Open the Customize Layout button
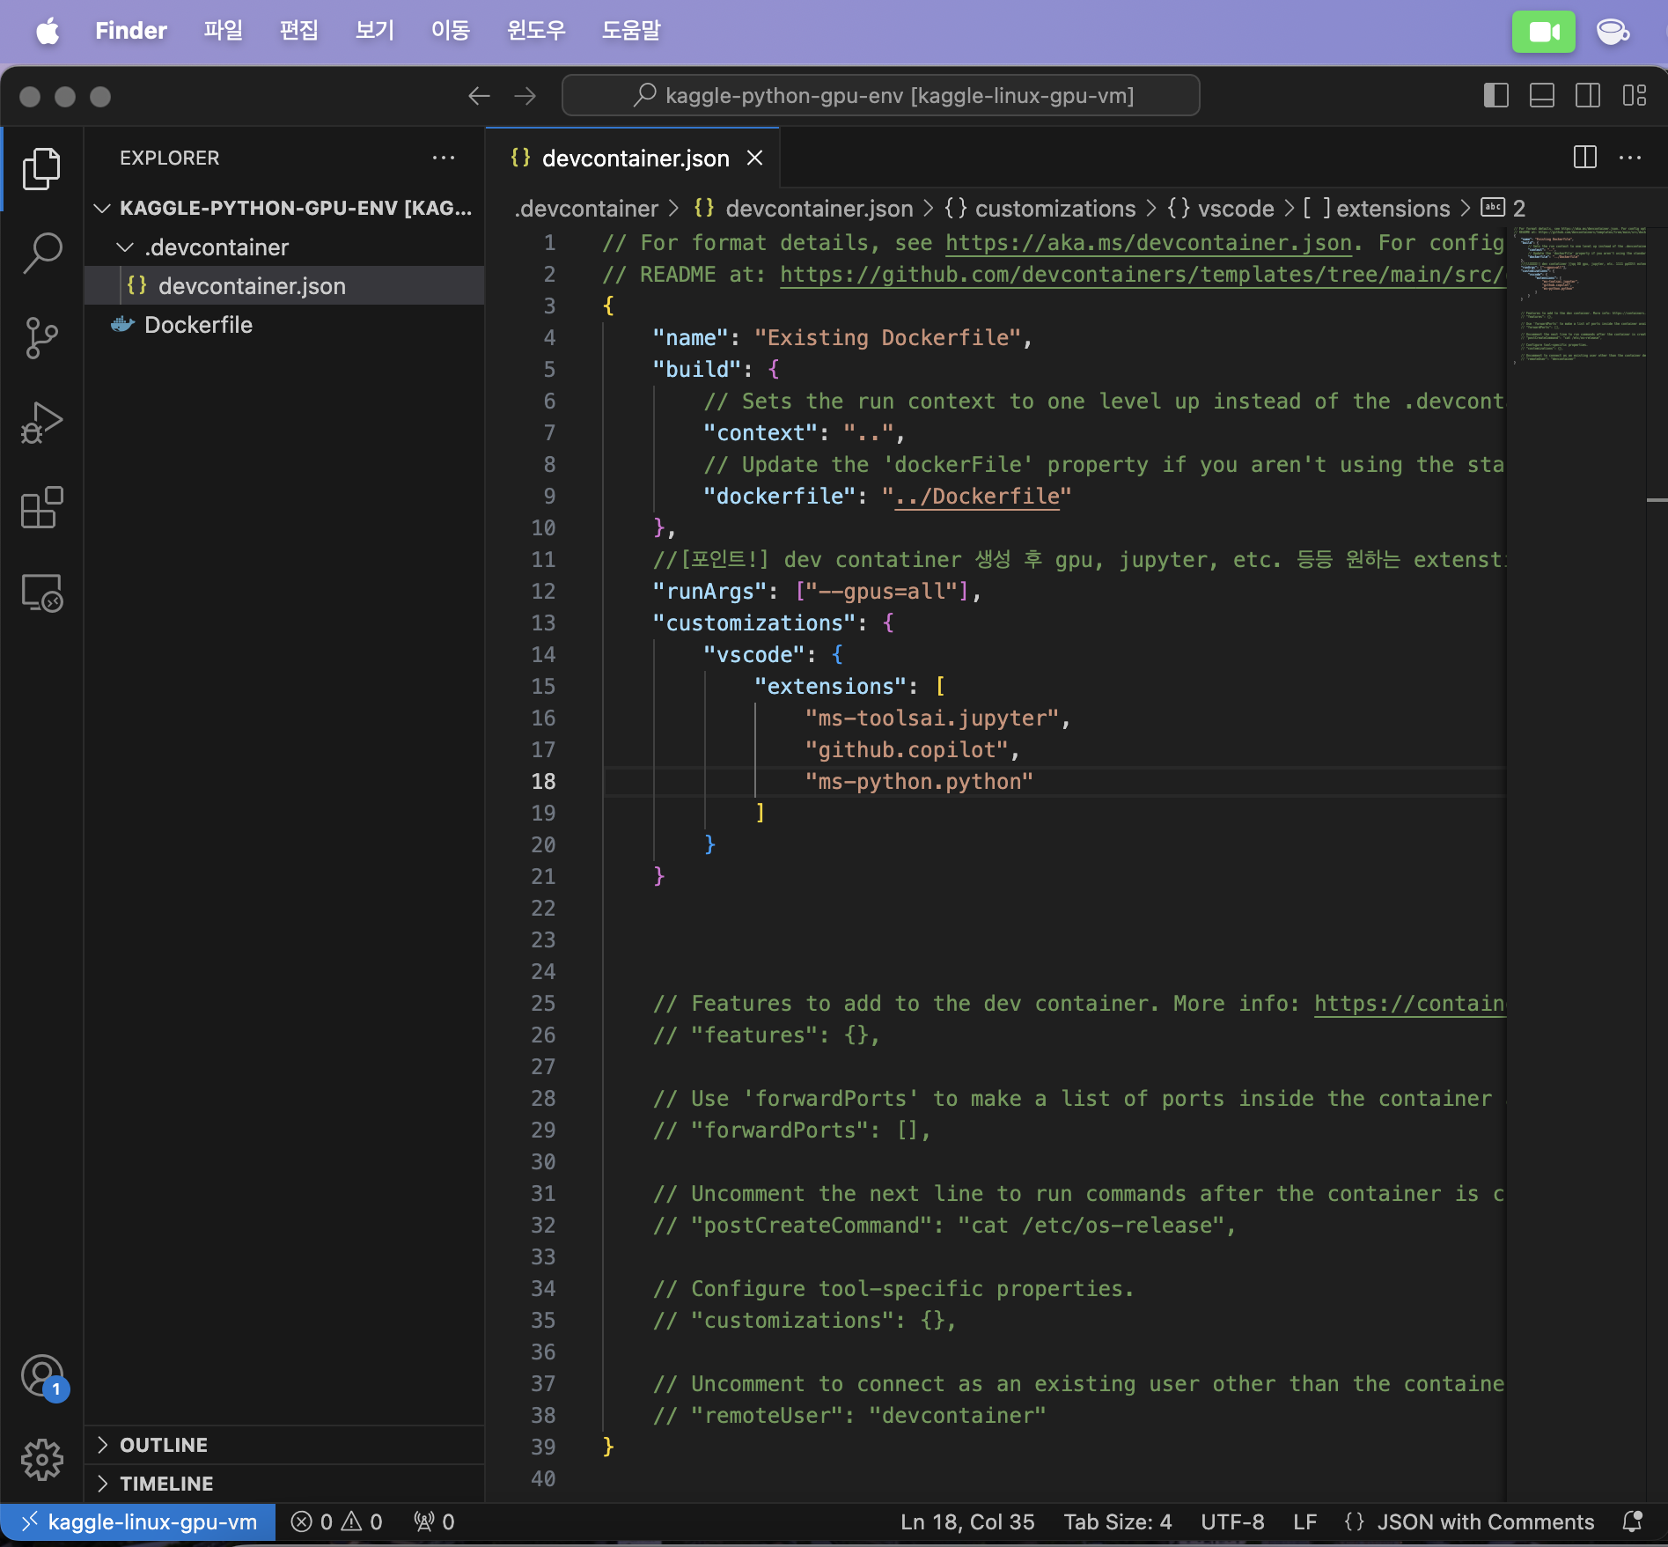Screen dimensions: 1668x1547 coord(1635,95)
